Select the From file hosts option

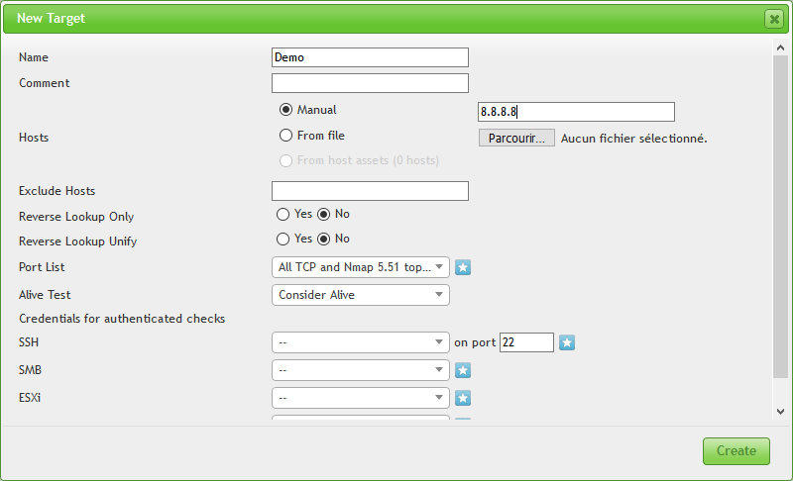(x=286, y=136)
